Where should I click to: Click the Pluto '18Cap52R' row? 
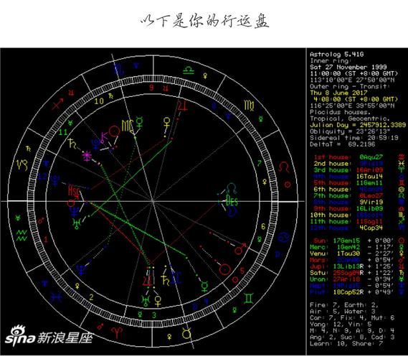tap(358, 292)
